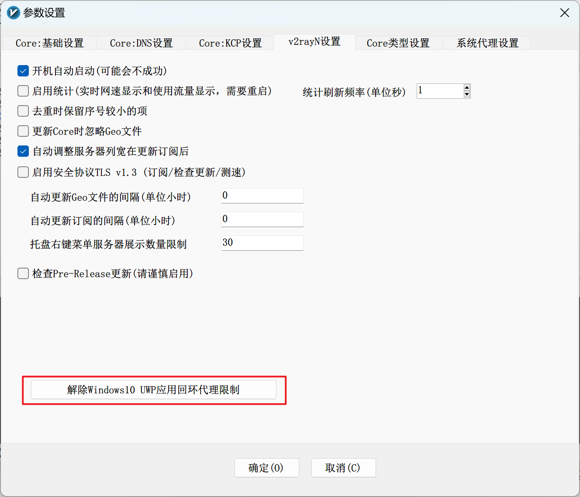The width and height of the screenshot is (580, 497).
Task: Decrease 统计刷新频率 with down arrow
Action: click(467, 94)
